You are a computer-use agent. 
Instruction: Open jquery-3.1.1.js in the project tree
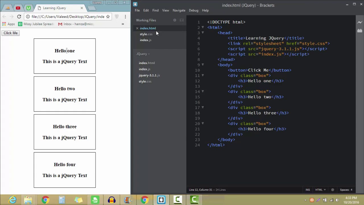coord(149,75)
